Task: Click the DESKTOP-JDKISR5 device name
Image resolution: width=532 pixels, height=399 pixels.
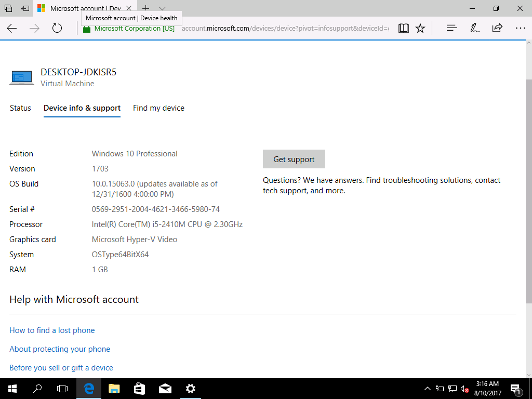Action: [78, 72]
